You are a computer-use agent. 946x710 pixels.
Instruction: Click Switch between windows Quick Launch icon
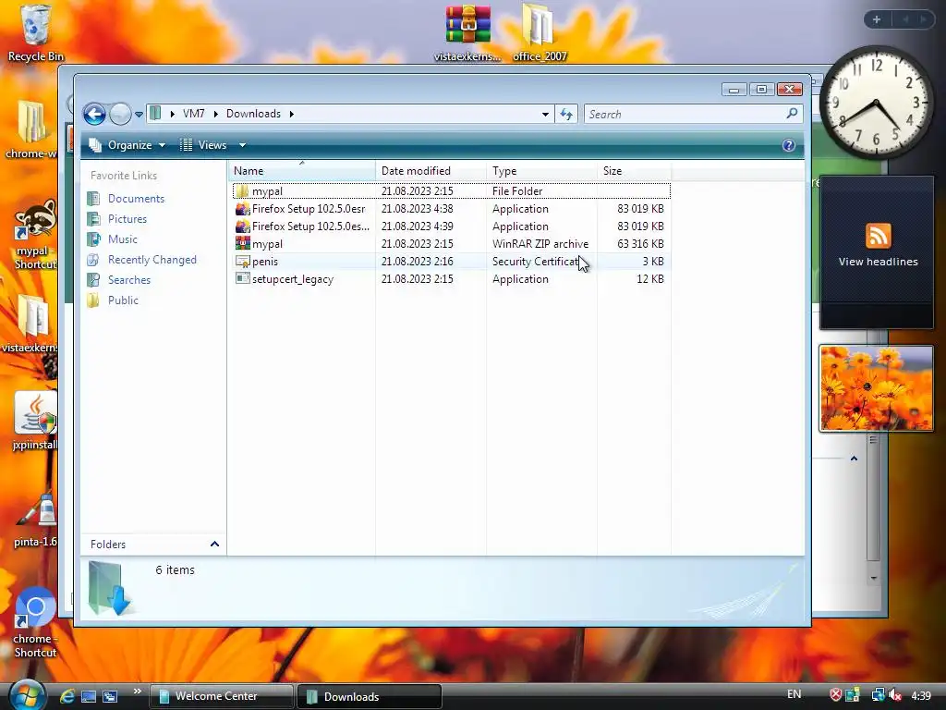pyautogui.click(x=110, y=696)
